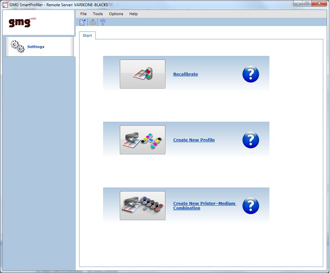Viewport: 330px width, 273px height.
Task: Maximize the GMG SmartProfiler window
Action: point(307,4)
